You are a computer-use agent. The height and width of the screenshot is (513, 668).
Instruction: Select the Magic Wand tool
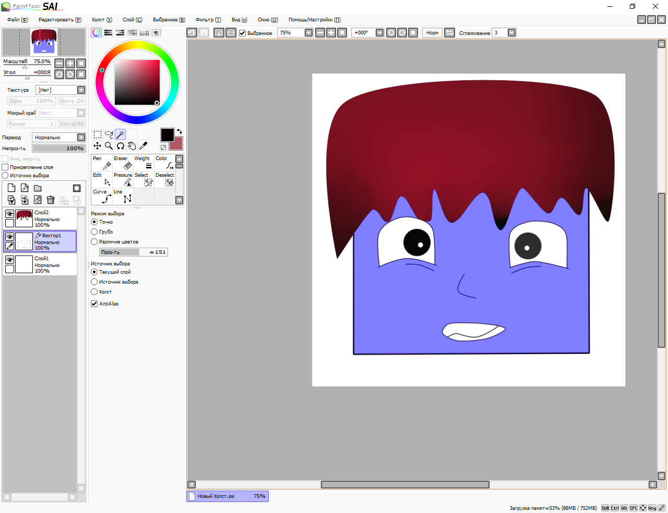click(x=120, y=135)
